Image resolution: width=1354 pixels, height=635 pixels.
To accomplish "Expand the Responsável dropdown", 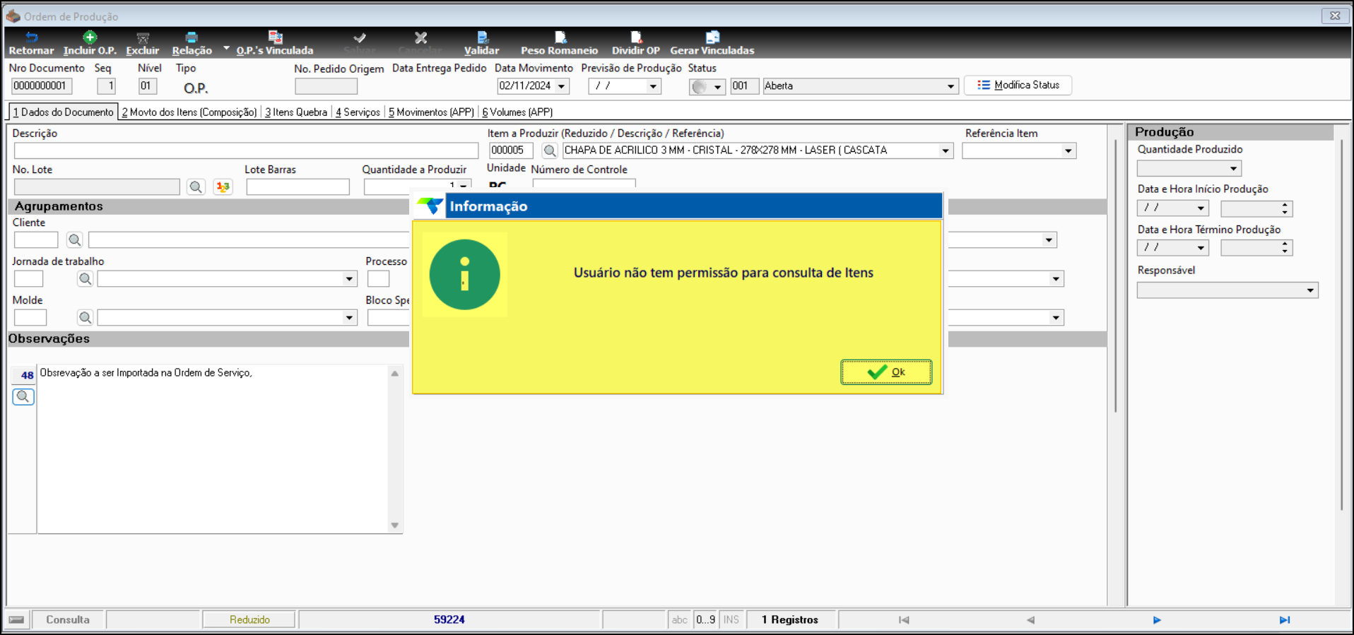I will pos(1310,290).
